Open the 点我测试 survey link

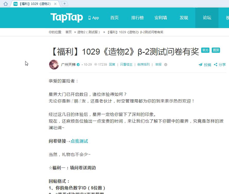(x=79, y=141)
